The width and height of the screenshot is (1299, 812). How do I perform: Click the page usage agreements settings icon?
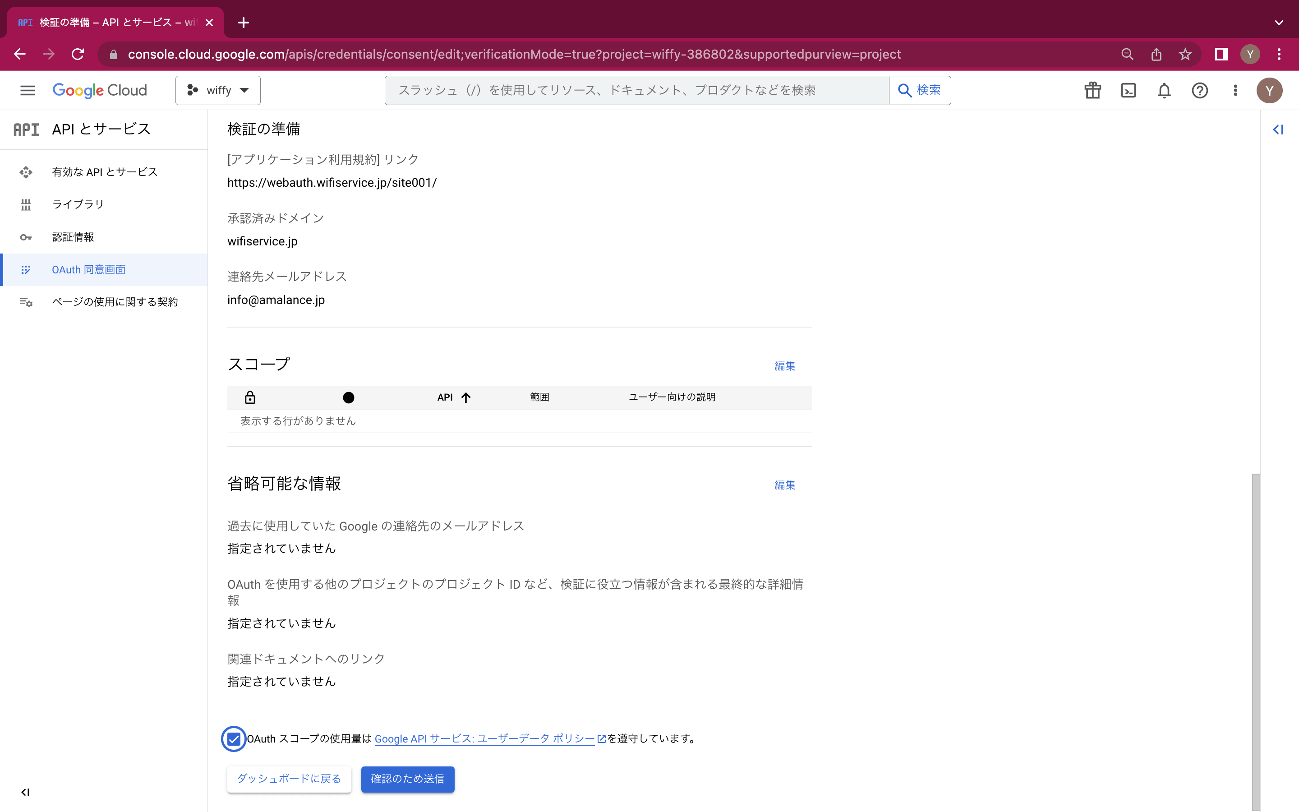(x=26, y=302)
